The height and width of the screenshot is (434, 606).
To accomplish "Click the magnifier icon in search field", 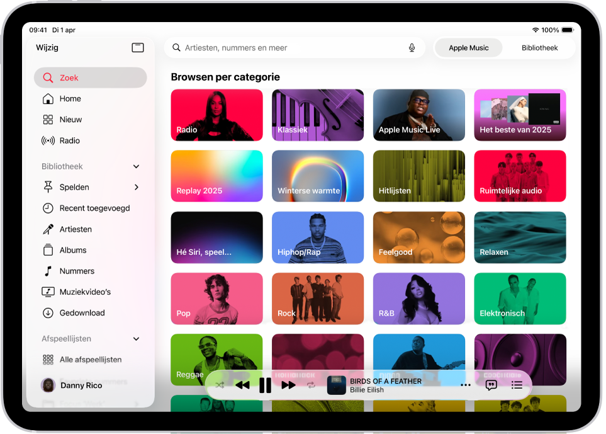I will click(x=176, y=48).
